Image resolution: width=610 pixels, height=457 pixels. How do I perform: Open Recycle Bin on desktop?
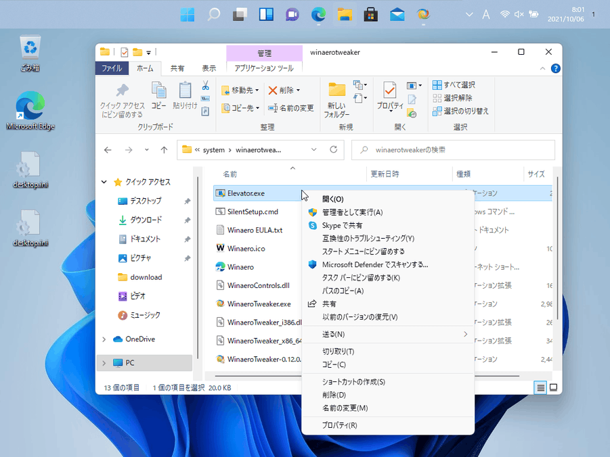click(x=30, y=53)
